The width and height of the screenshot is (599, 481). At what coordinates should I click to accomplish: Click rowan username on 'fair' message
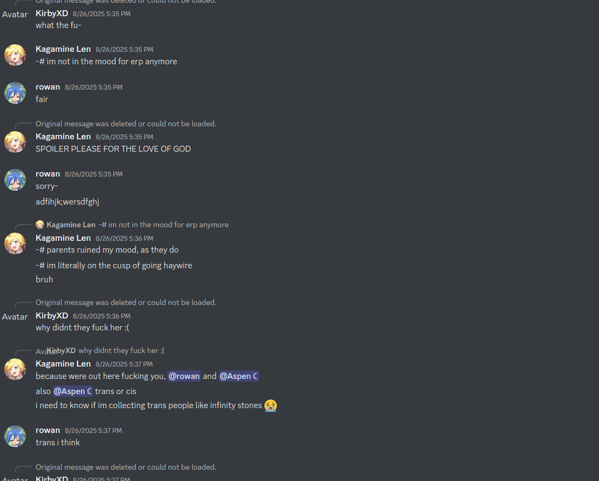point(47,87)
